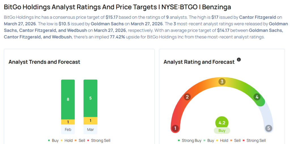Image resolution: width=290 pixels, height=144 pixels.
Task: Select the Mar month label
Action: click(x=90, y=130)
